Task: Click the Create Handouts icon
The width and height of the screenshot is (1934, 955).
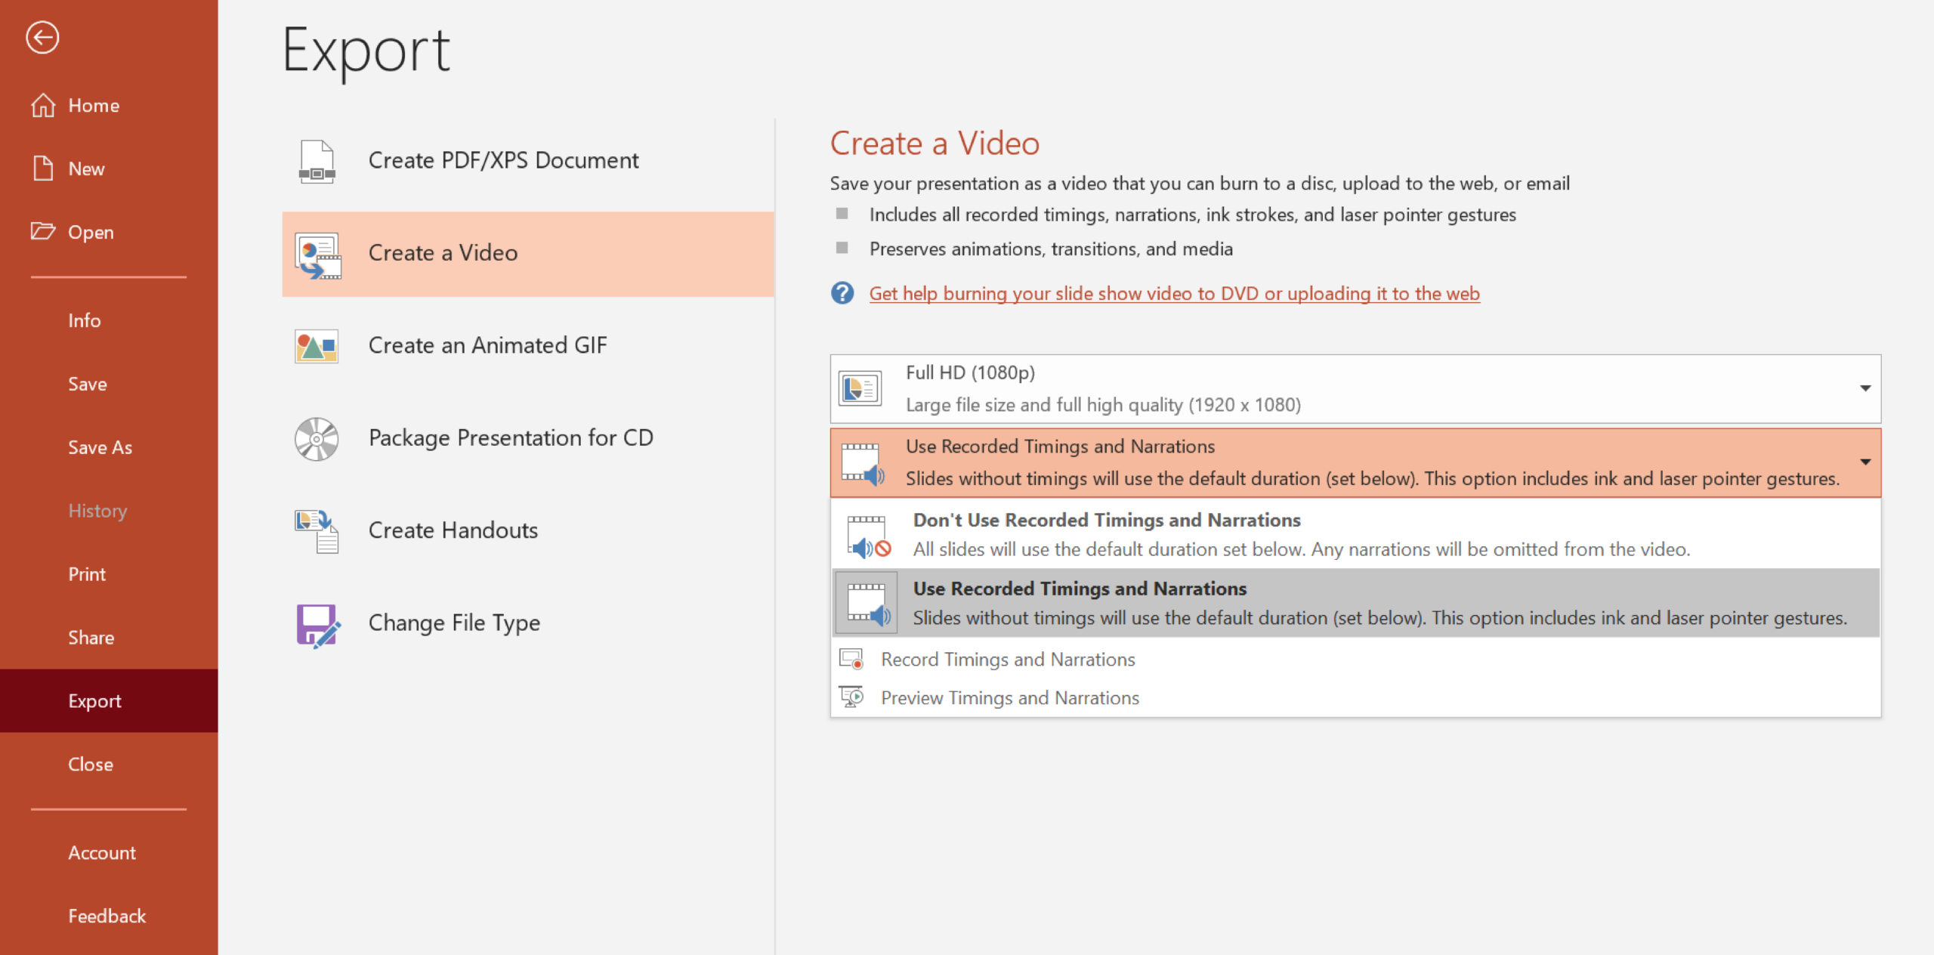Action: tap(317, 531)
